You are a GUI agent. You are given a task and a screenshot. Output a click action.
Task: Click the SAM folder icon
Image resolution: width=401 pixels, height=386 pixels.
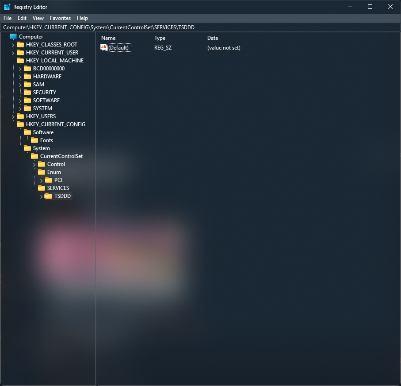point(27,85)
